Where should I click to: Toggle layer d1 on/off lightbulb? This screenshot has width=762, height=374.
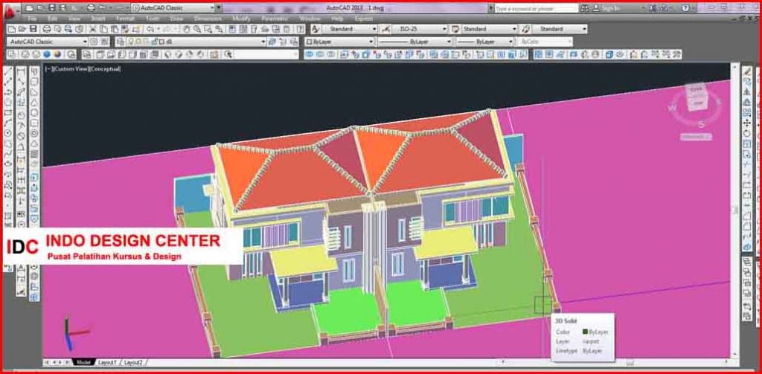(x=130, y=42)
